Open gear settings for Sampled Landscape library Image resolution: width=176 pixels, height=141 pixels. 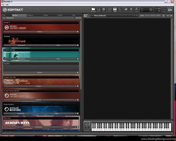(x=78, y=59)
